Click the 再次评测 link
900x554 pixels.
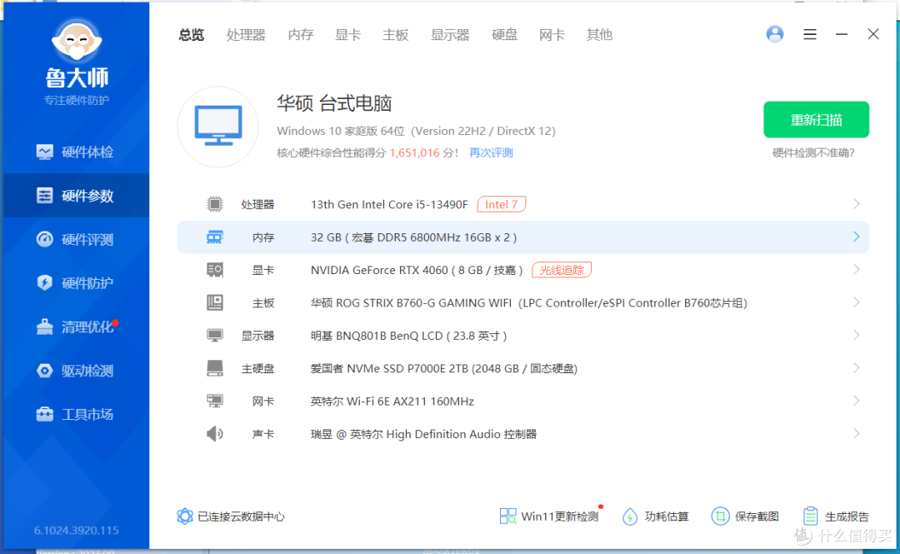tap(492, 152)
